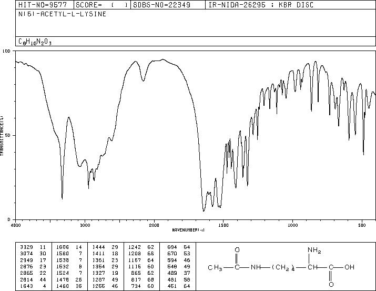Click peak value 2949 in the table
The height and width of the screenshot is (291, 376).
26,260
